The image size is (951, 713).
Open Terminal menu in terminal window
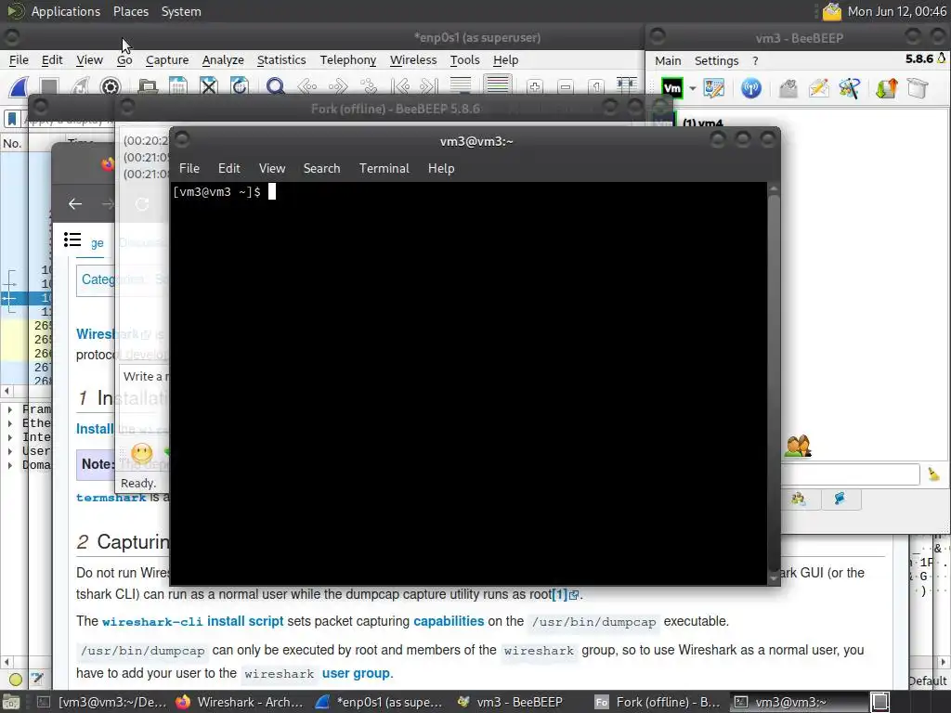384,169
